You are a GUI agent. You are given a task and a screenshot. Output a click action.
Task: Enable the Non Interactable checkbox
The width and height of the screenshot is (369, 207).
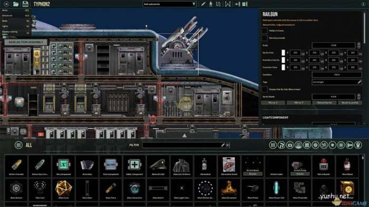(265, 38)
